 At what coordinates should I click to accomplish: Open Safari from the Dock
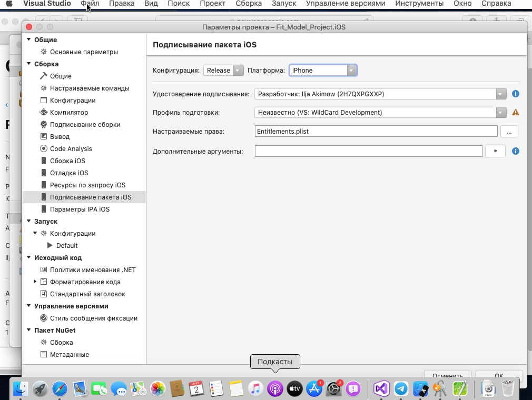[60, 388]
